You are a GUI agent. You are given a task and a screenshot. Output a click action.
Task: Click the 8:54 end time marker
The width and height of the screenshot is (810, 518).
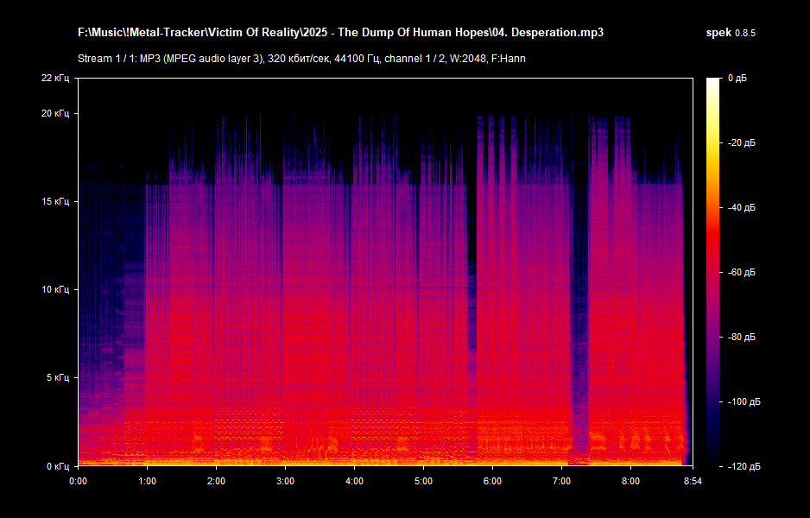pyautogui.click(x=693, y=481)
